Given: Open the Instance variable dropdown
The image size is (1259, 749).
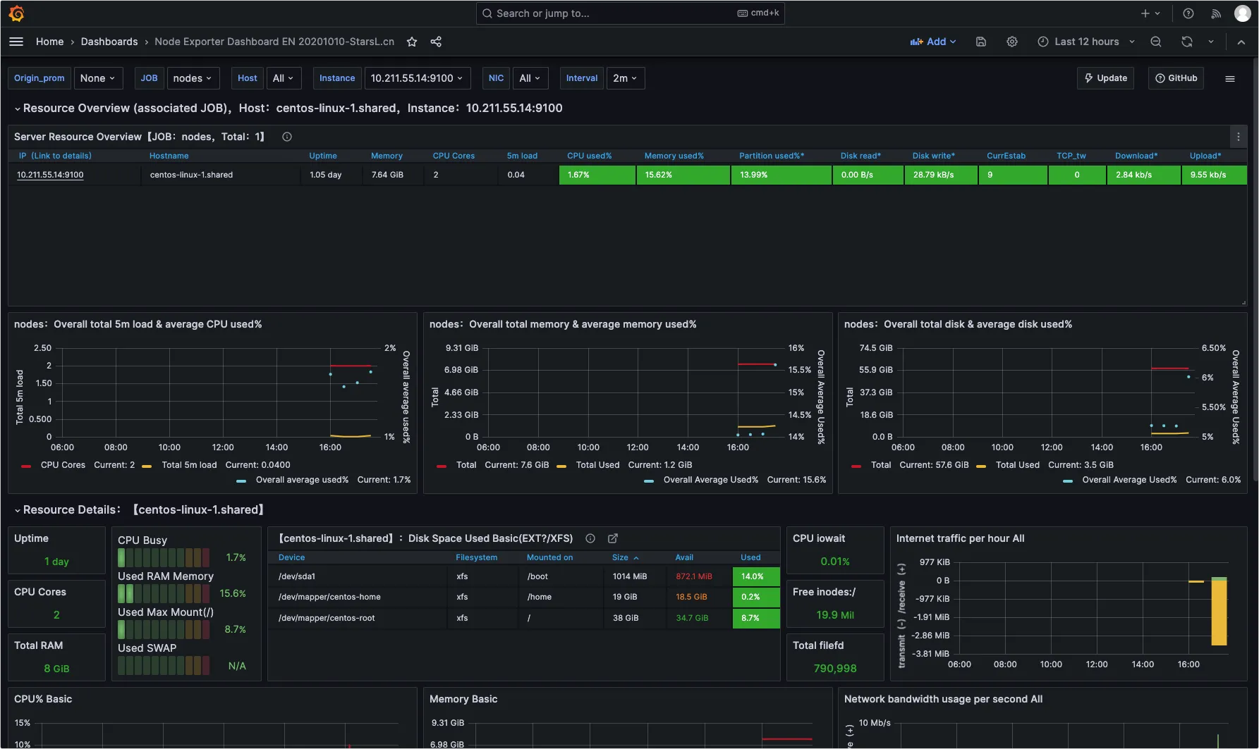Looking at the screenshot, I should pyautogui.click(x=415, y=78).
